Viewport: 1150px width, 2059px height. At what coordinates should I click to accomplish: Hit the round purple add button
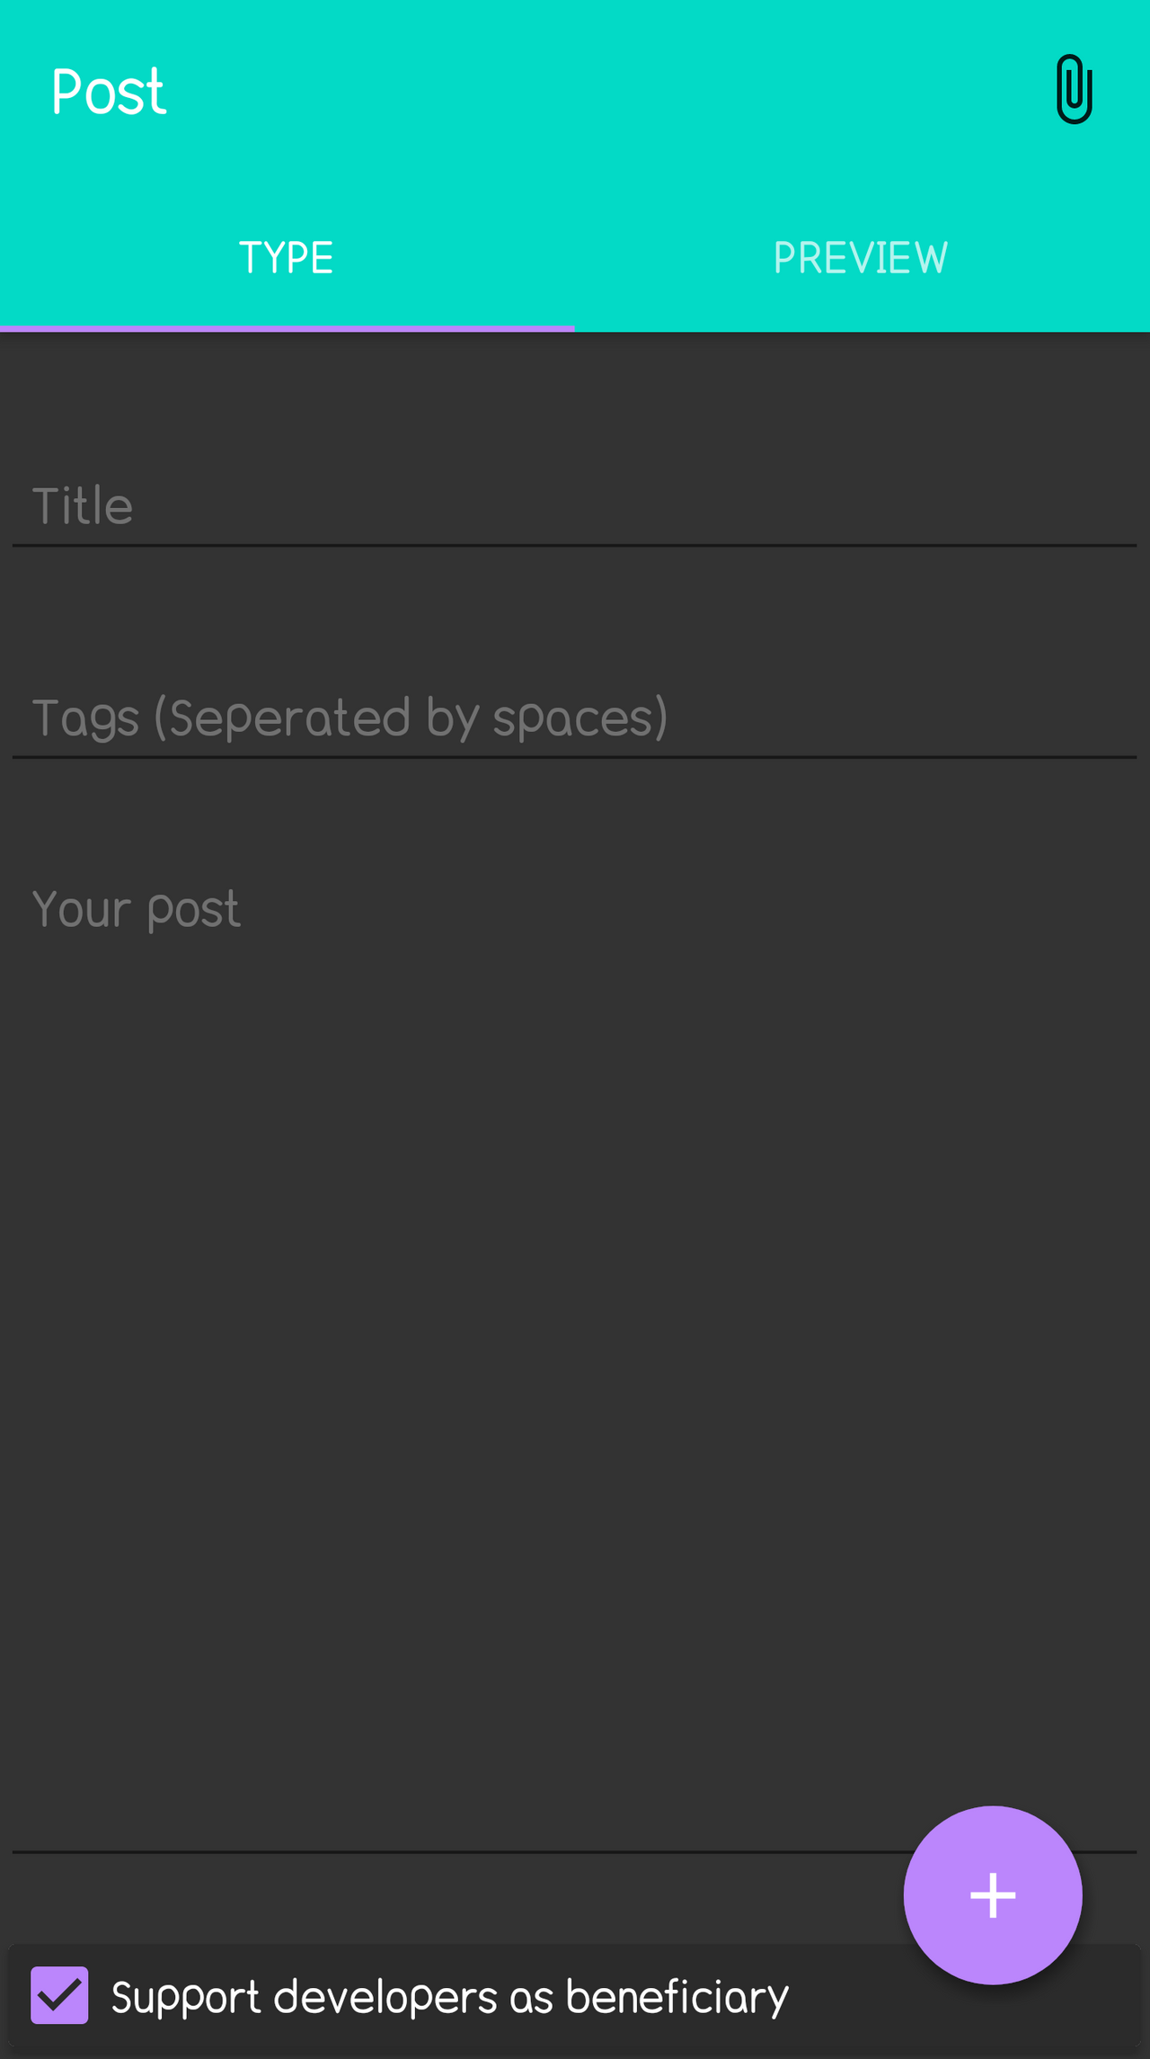click(992, 1894)
